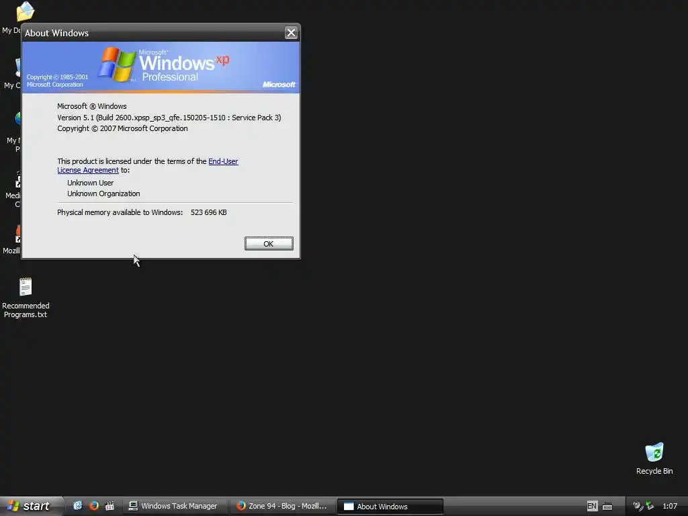Click the first system tray icon
The height and width of the screenshot is (516, 688).
click(638, 506)
